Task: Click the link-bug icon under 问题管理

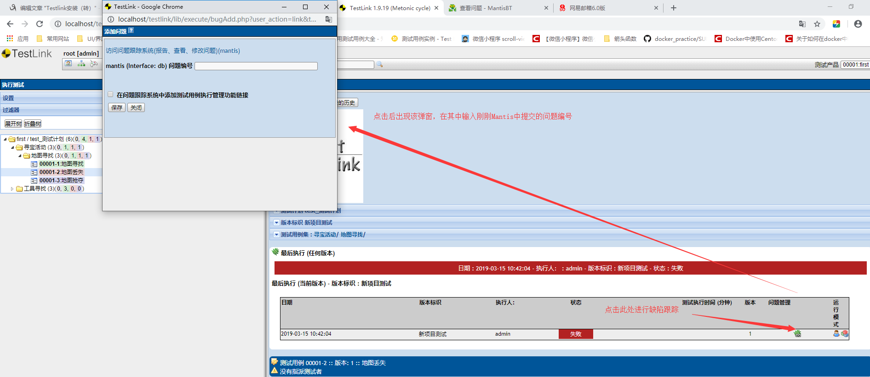Action: click(797, 334)
